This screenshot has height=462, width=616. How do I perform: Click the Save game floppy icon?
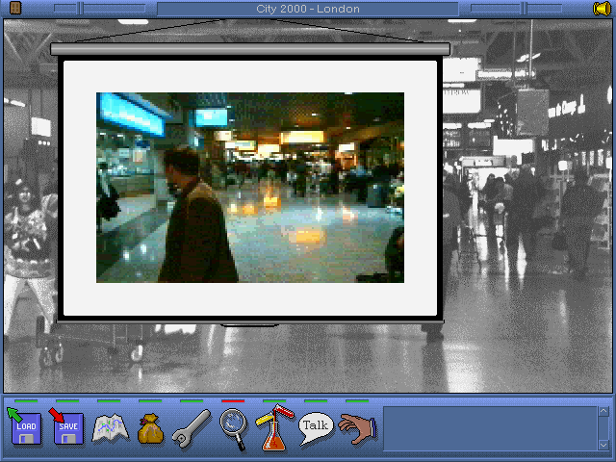66,426
